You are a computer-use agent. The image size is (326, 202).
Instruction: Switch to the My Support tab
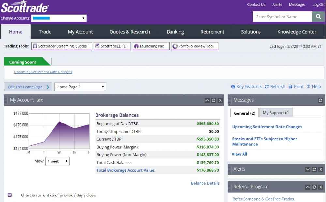(x=276, y=113)
